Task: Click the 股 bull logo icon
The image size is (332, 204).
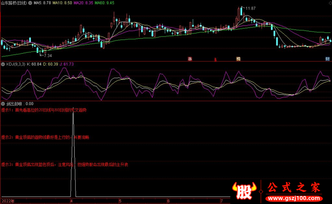Action: point(244,191)
